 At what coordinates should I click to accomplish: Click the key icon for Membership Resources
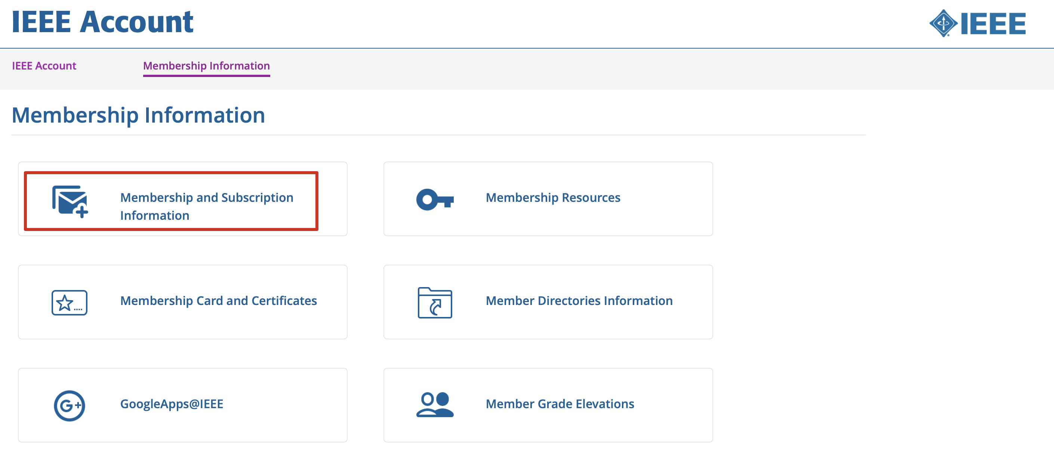click(x=435, y=200)
